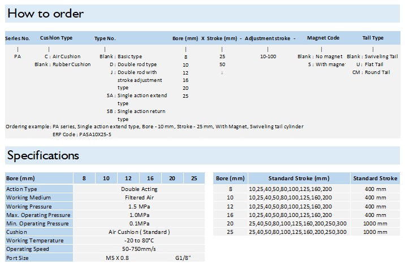
Task: Click the ERP Code PASA10X25-S text
Action: click(82, 134)
